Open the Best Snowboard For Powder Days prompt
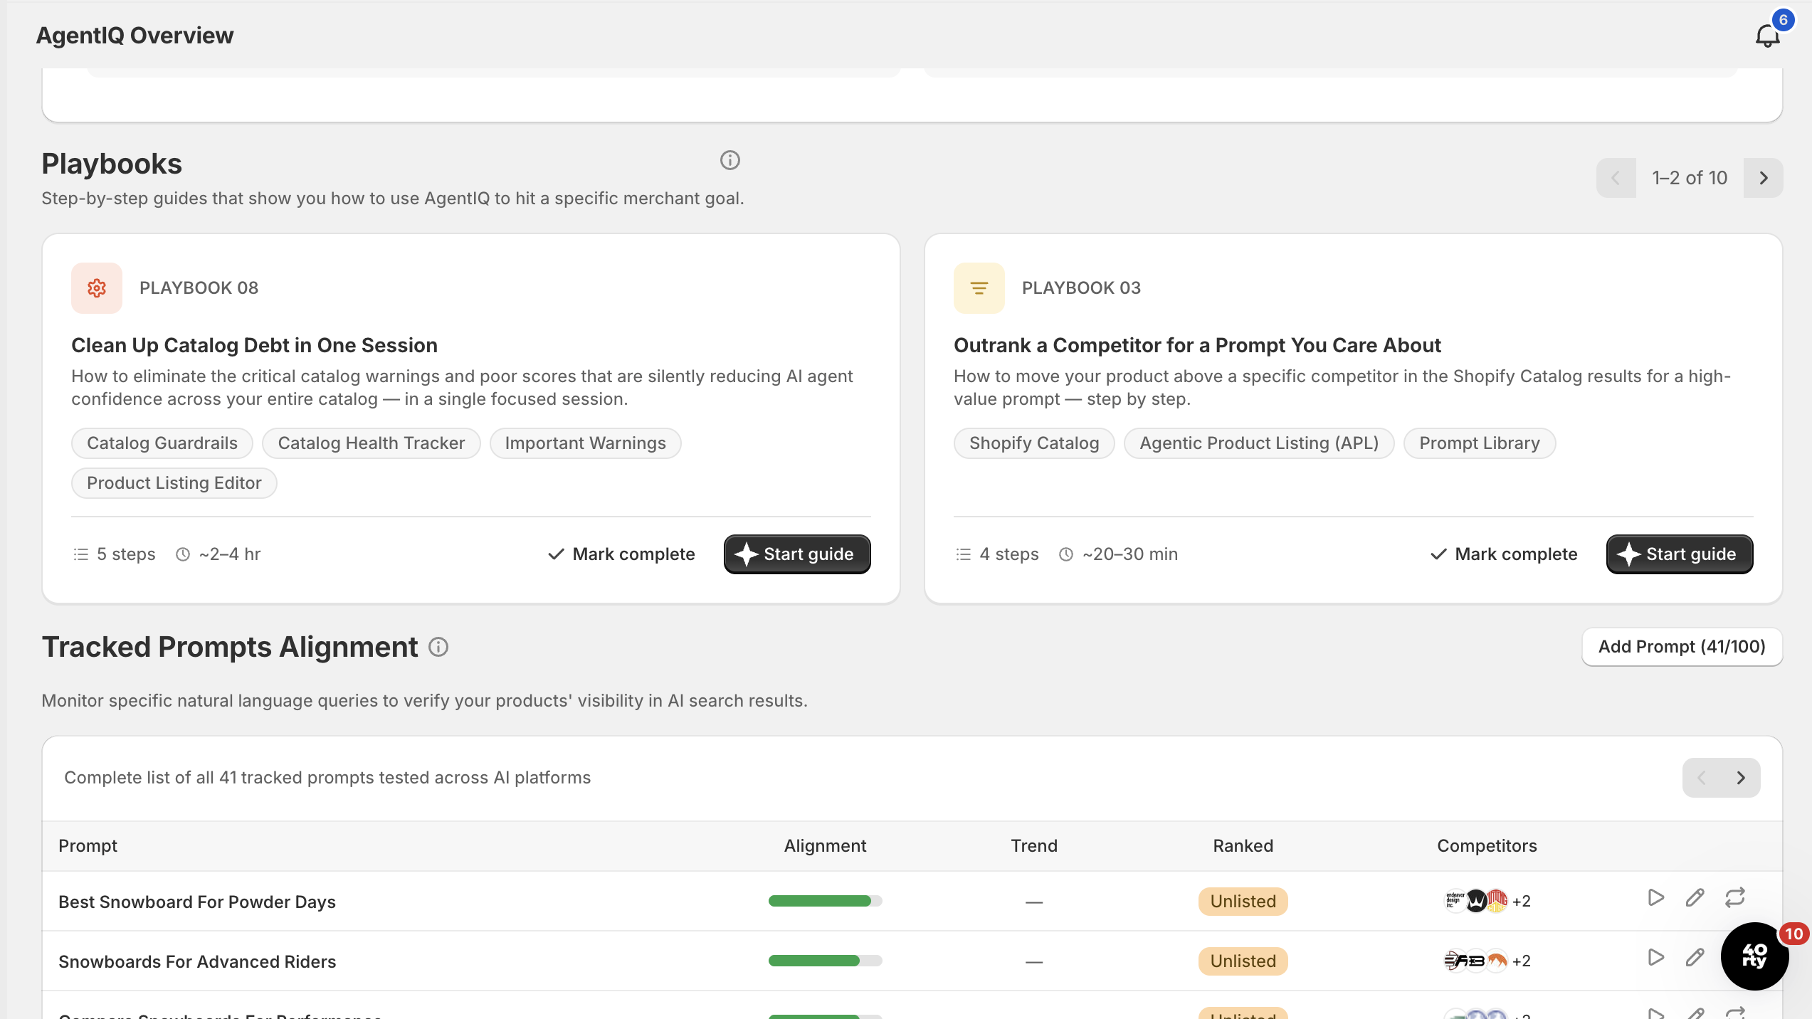Image resolution: width=1812 pixels, height=1019 pixels. (x=197, y=902)
